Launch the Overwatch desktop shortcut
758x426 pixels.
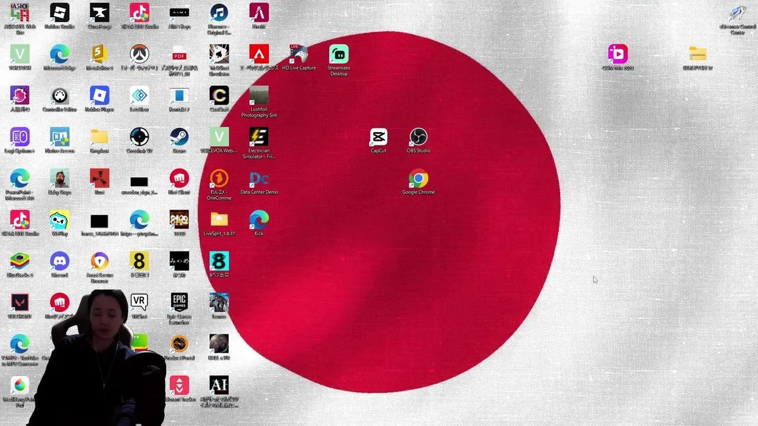click(139, 54)
